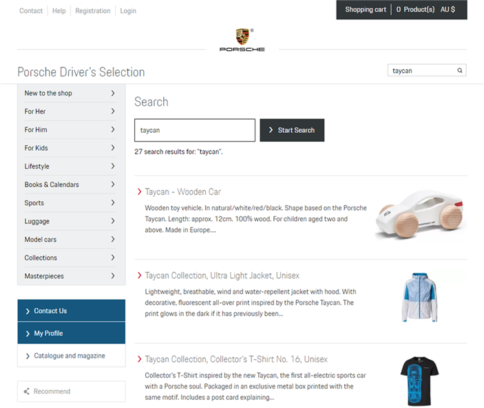Image resolution: width=484 pixels, height=408 pixels.
Task: Open the Registration link
Action: (93, 11)
